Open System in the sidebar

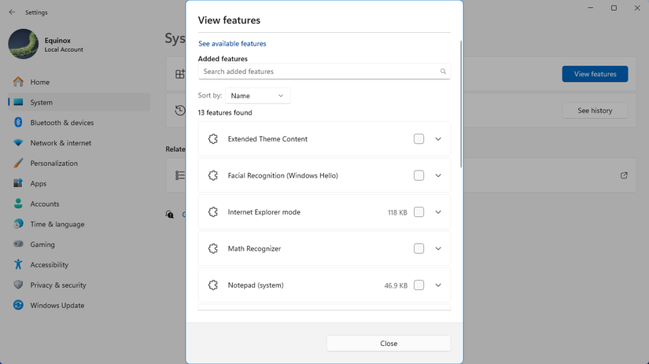79,102
